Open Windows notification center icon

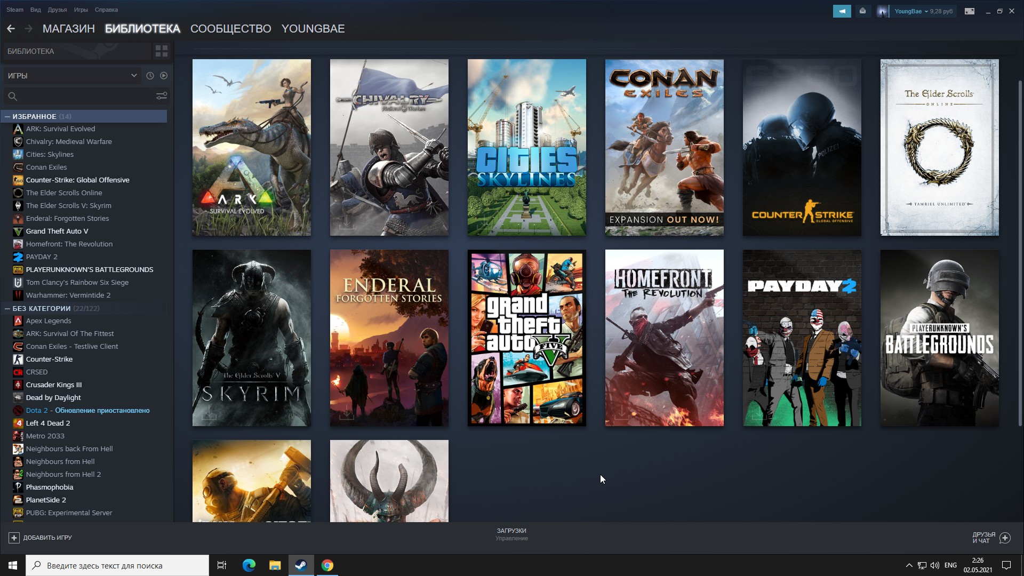[x=1006, y=565]
